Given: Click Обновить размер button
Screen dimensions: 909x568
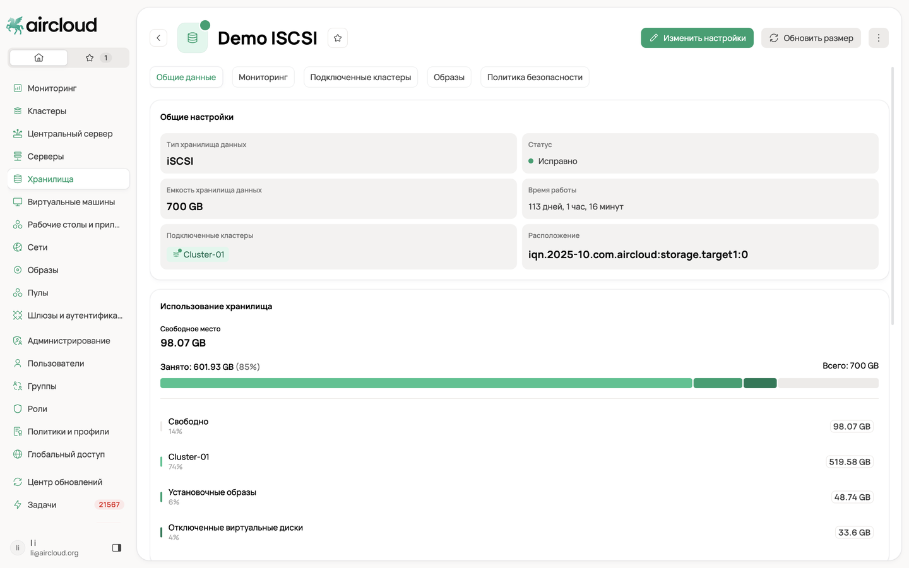Looking at the screenshot, I should pyautogui.click(x=811, y=38).
